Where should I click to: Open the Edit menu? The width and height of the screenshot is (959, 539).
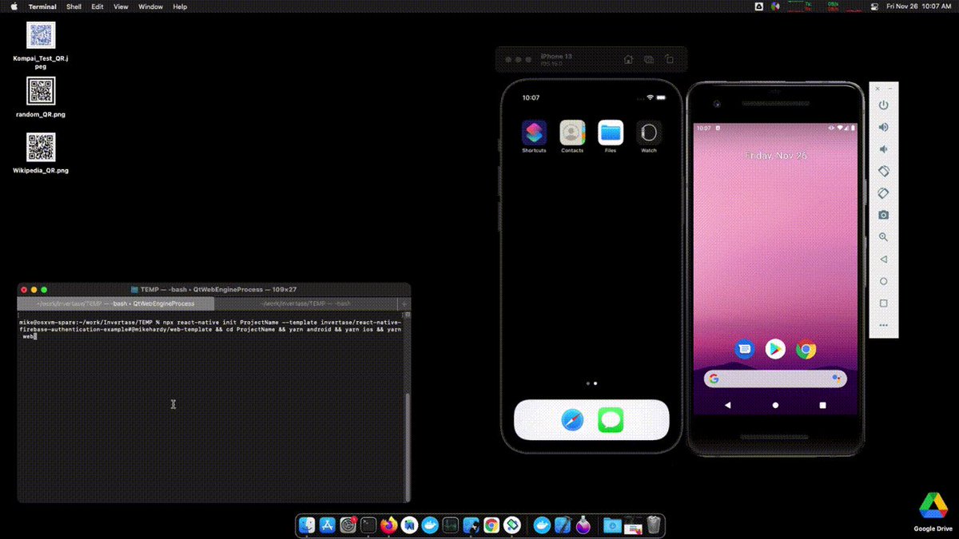coord(97,6)
